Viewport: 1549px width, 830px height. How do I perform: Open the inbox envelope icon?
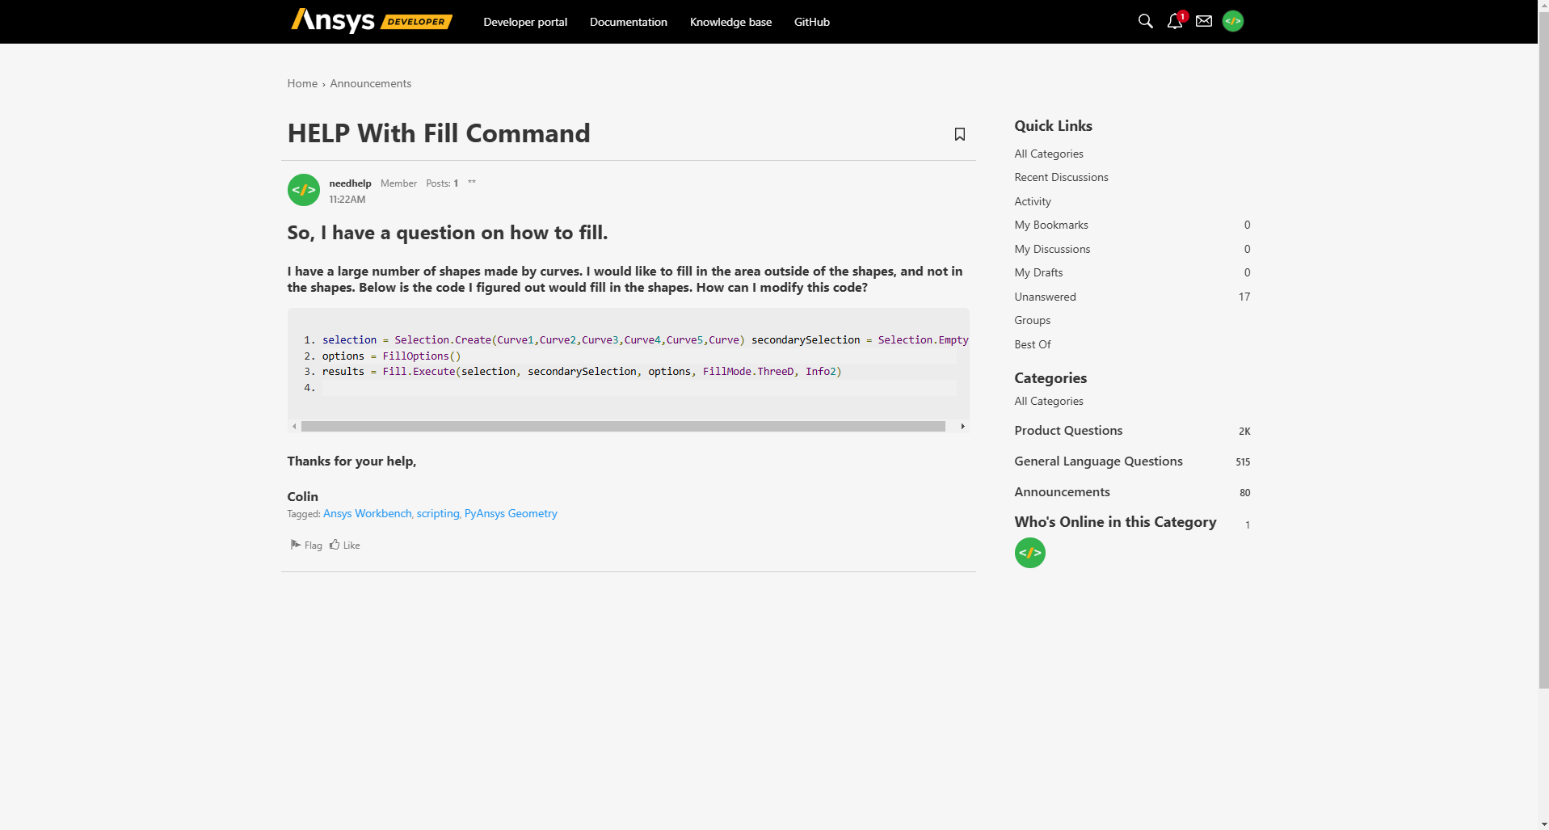(x=1203, y=22)
